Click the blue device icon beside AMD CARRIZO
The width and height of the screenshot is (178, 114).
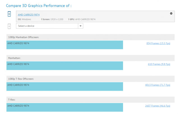[x=9, y=14]
